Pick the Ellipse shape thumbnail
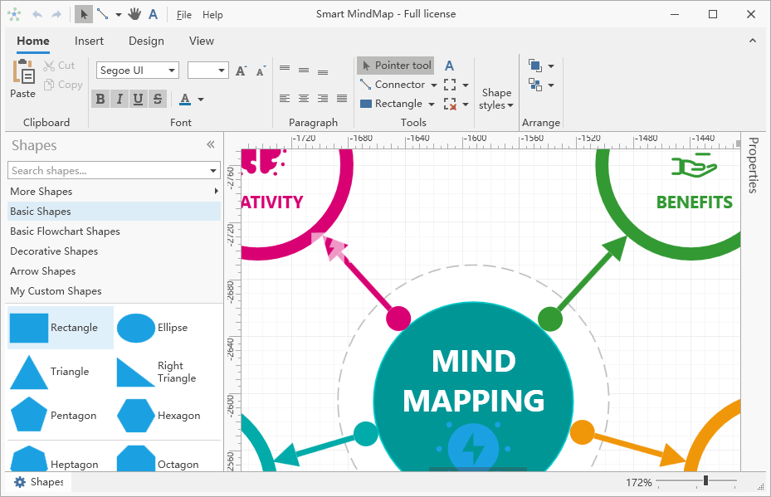 click(x=136, y=328)
